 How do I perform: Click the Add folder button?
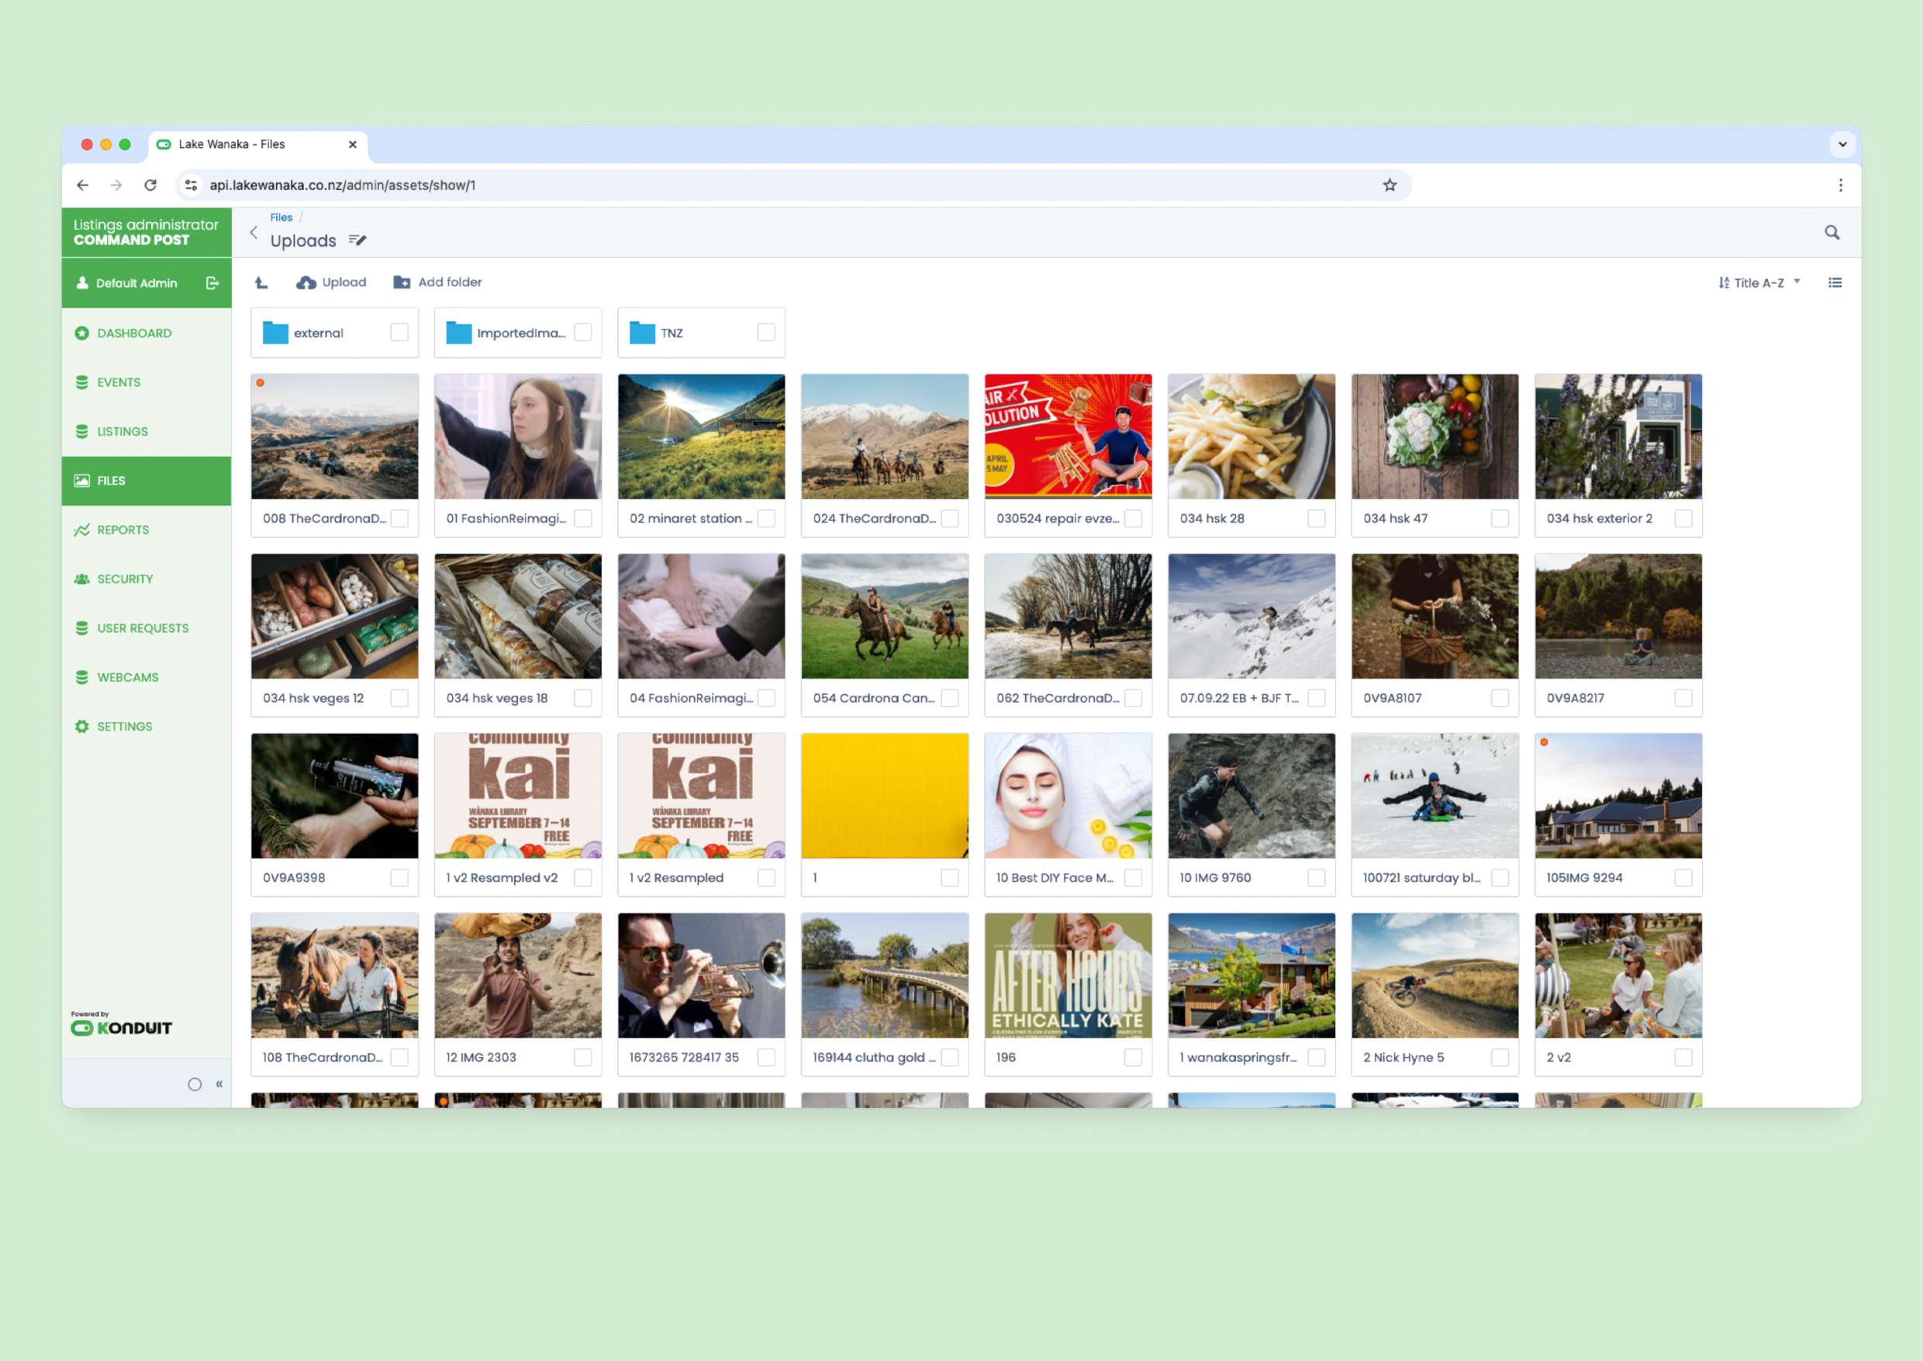(437, 282)
